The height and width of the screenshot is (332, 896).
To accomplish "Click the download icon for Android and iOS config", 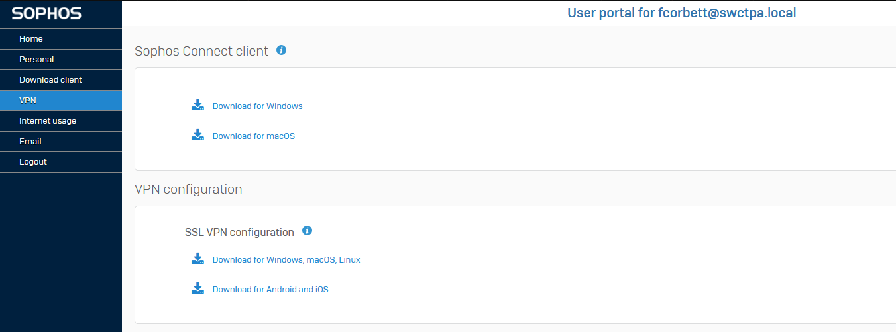I will coord(197,288).
